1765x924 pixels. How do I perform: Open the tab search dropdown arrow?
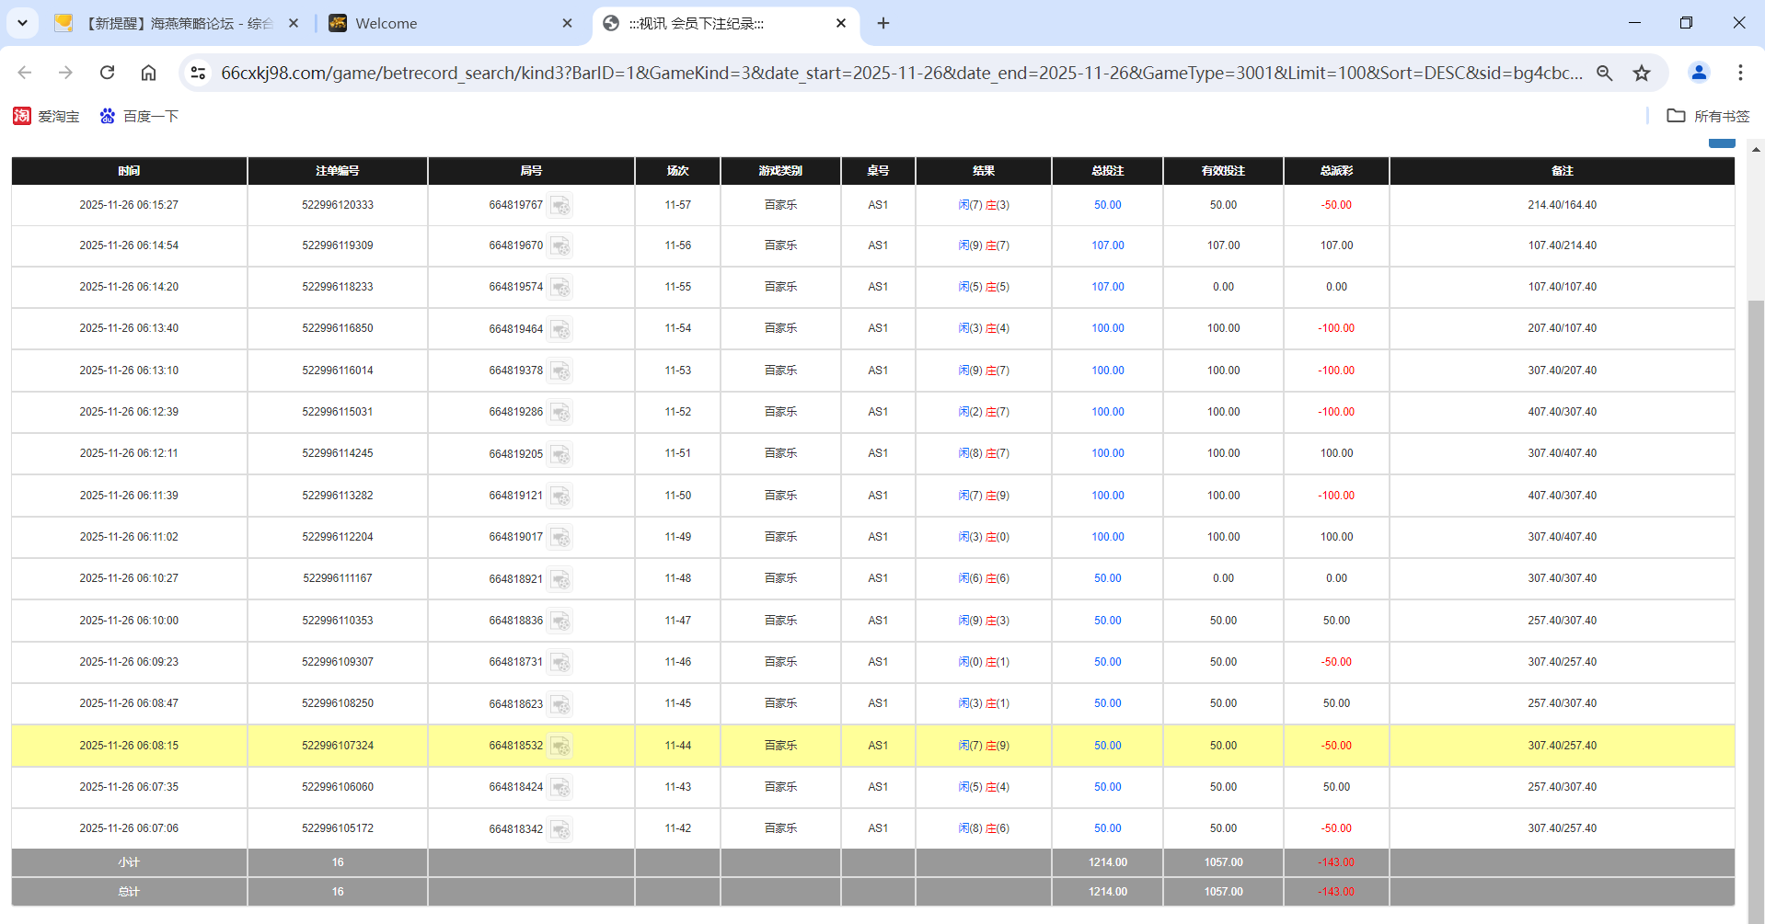pos(22,23)
